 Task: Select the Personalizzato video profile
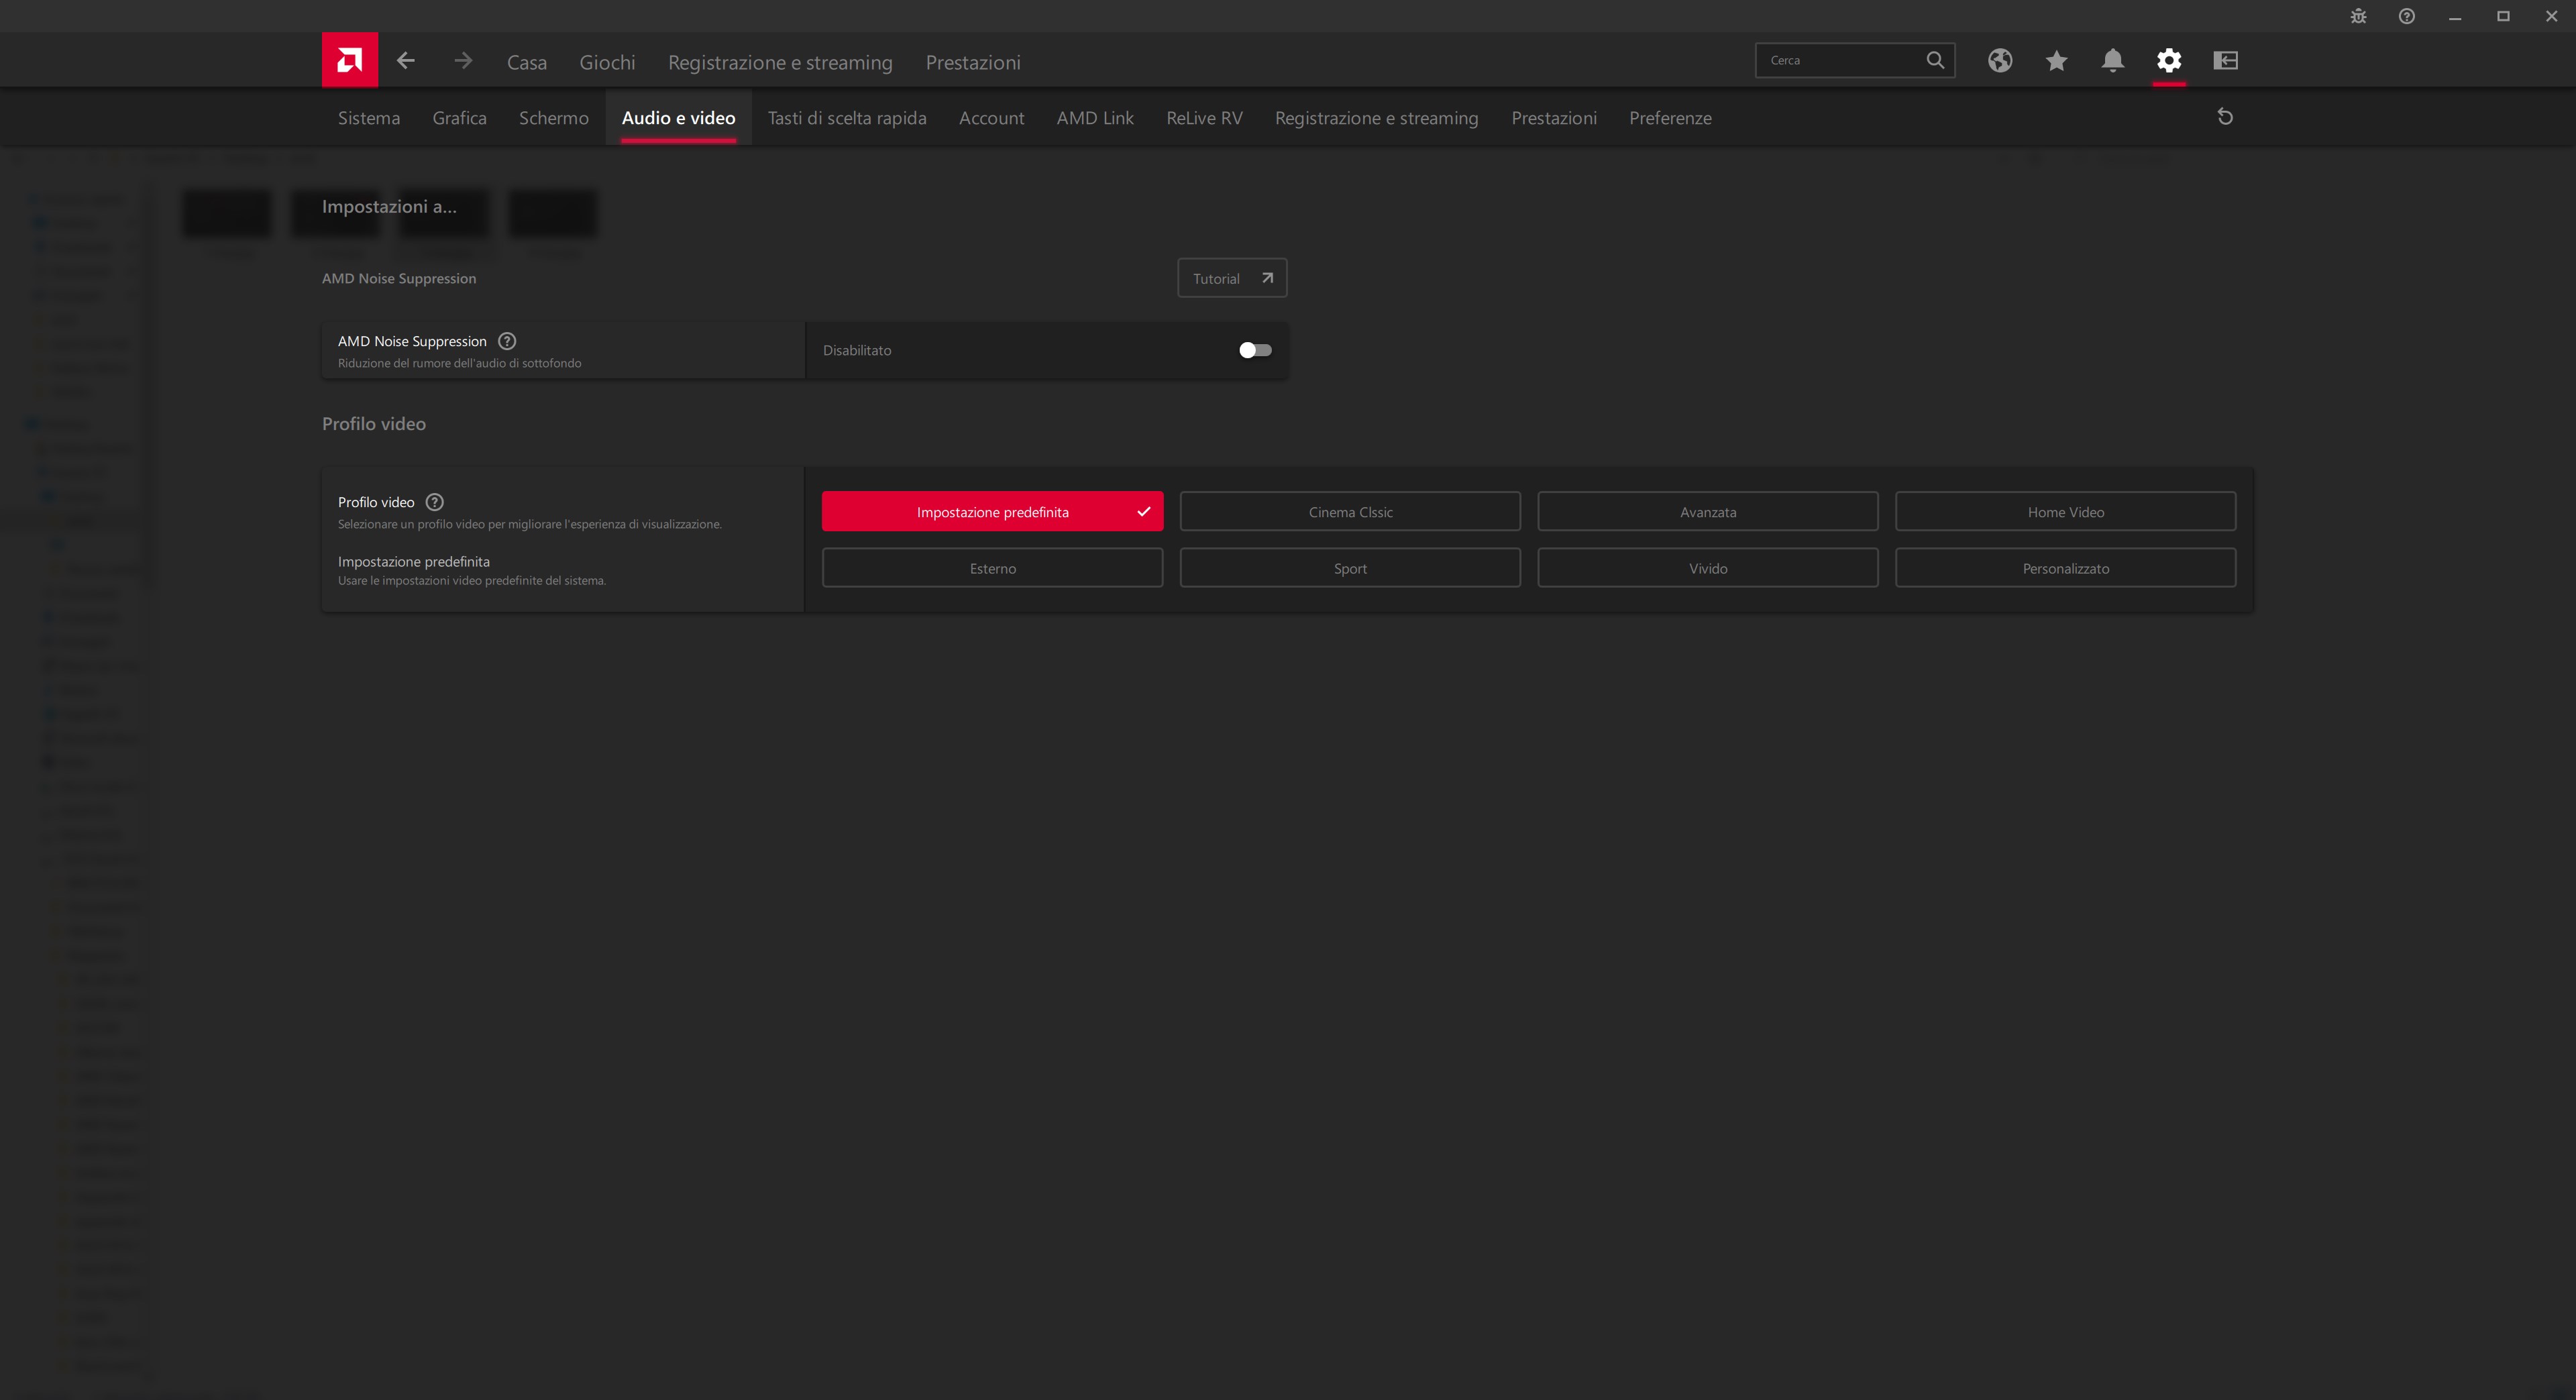point(2065,568)
